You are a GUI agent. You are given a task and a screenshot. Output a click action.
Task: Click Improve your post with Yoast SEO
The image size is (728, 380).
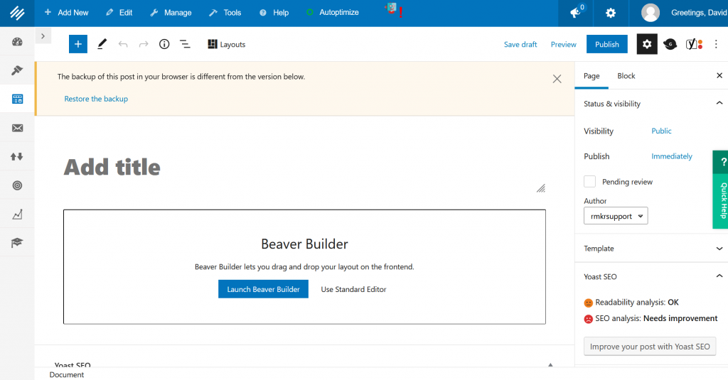pos(650,347)
